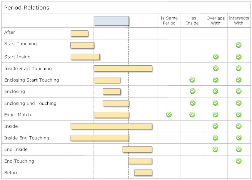Click the Period Relations title
Viewport: 252px width, 180px height.
click(27, 8)
